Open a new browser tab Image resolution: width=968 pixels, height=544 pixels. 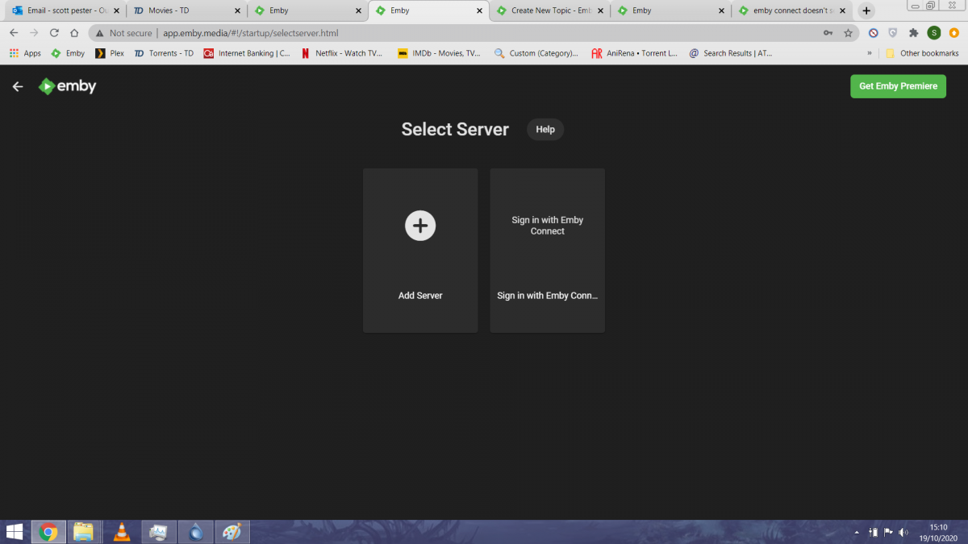[x=866, y=10]
